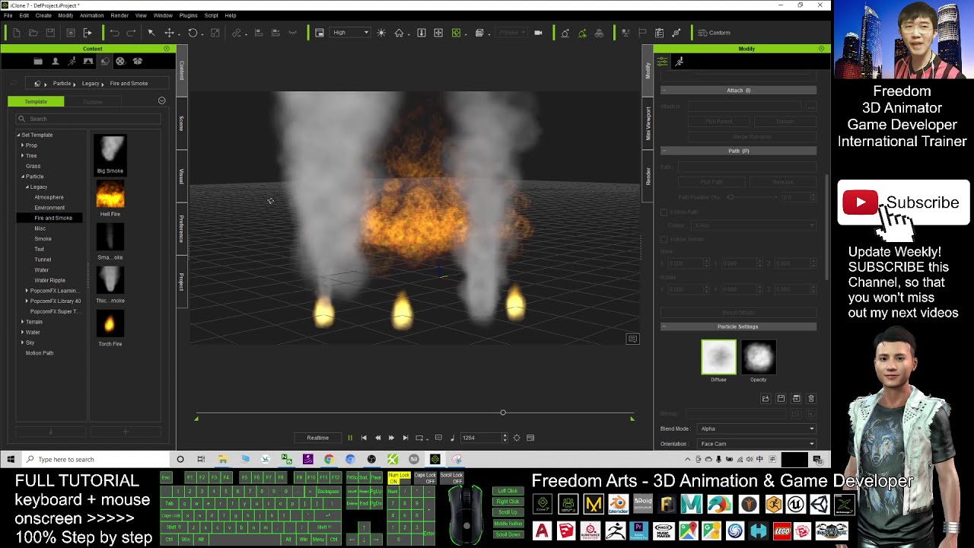Collapse the Set Template tree node

(19, 135)
